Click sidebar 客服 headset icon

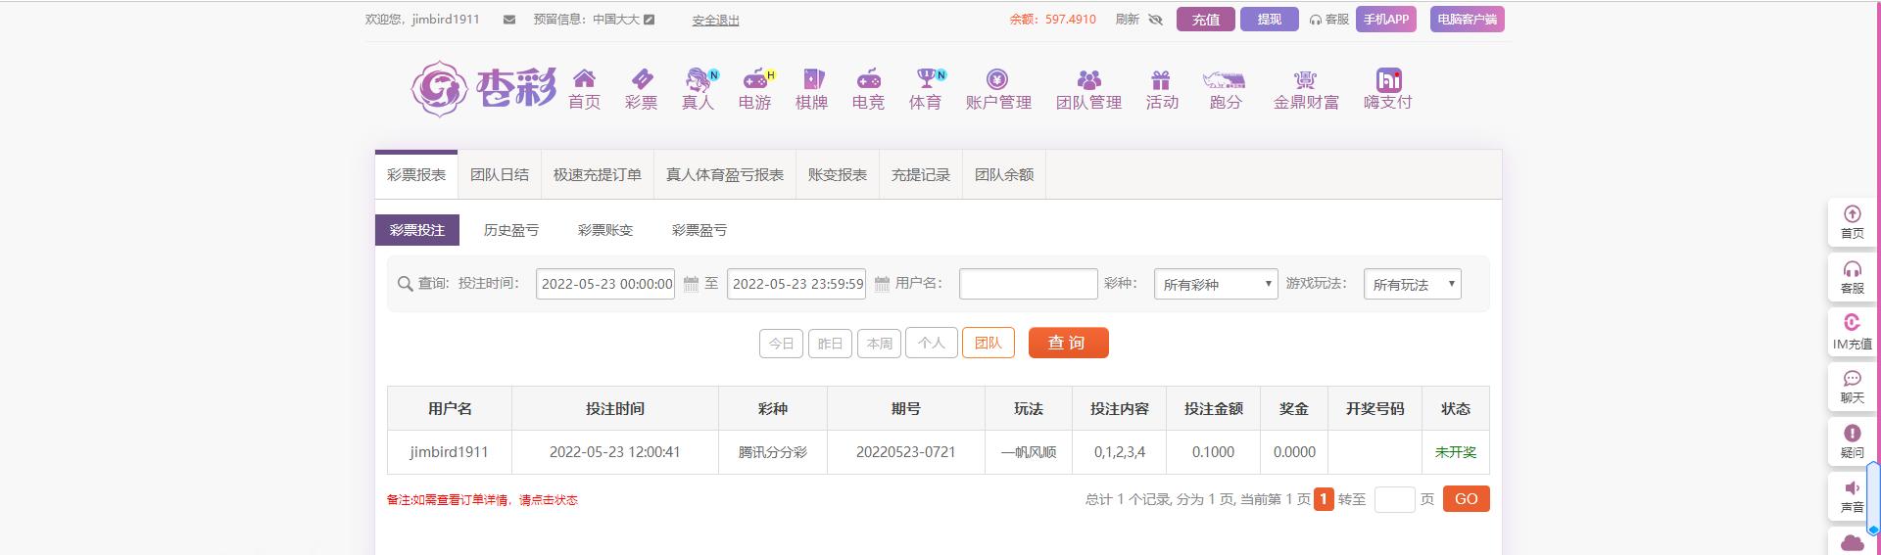tap(1852, 268)
